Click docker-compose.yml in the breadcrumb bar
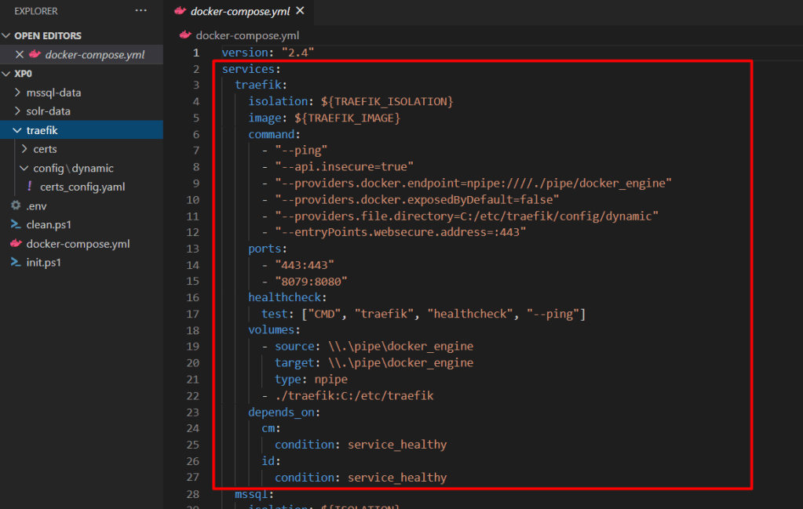Viewport: 803px width, 509px height. (x=246, y=35)
